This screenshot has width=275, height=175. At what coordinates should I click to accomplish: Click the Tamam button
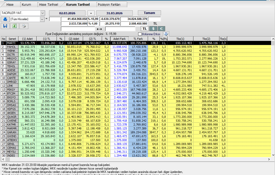pyautogui.click(x=149, y=13)
